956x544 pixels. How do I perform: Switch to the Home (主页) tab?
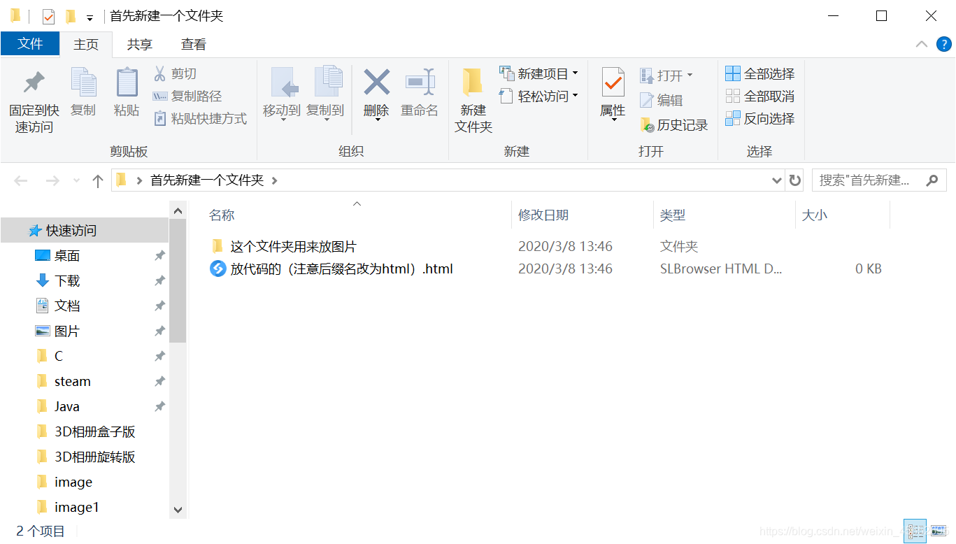pos(86,44)
